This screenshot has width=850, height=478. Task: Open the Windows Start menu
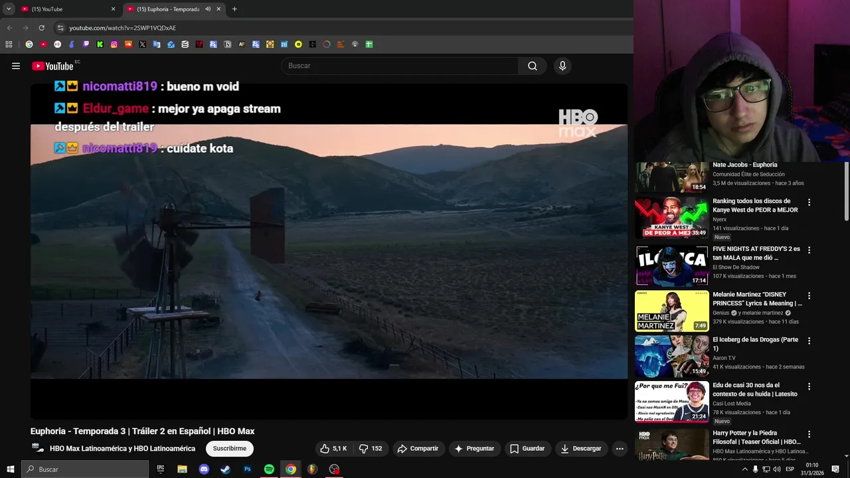[10, 469]
